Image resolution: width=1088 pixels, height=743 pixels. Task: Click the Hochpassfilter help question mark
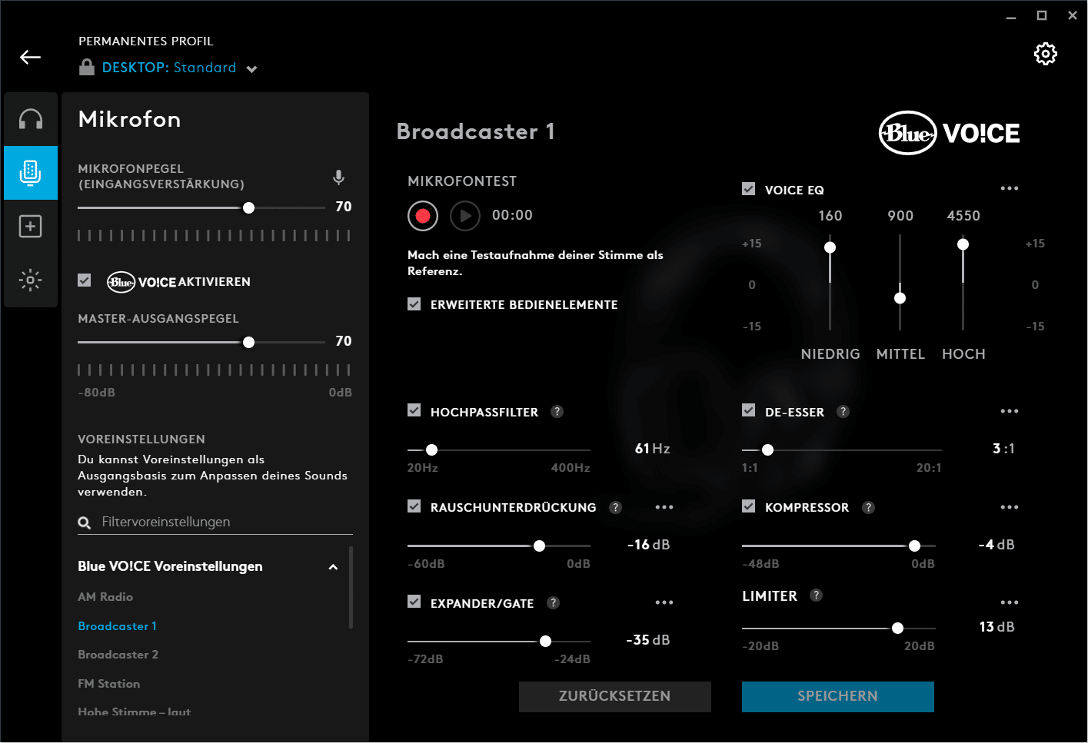click(557, 412)
